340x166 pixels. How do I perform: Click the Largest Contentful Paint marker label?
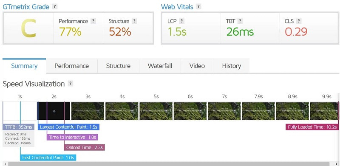[x=68, y=127]
